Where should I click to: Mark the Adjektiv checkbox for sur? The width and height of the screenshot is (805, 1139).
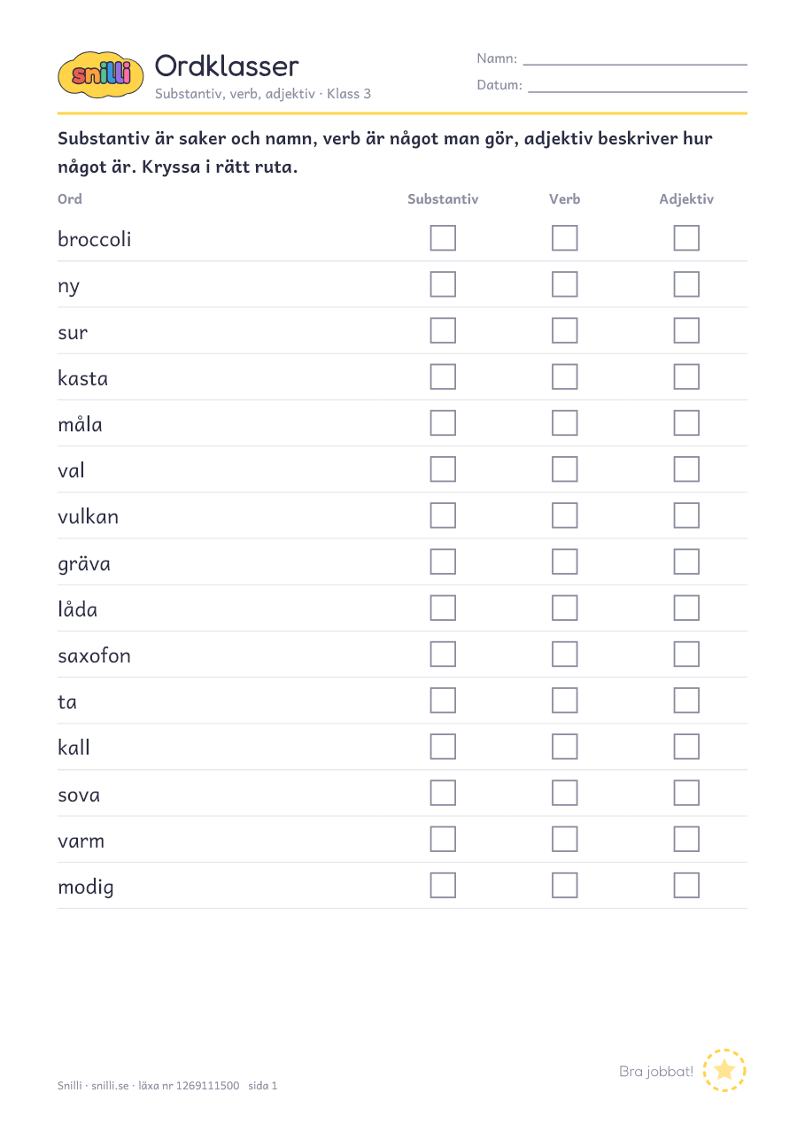tap(686, 330)
